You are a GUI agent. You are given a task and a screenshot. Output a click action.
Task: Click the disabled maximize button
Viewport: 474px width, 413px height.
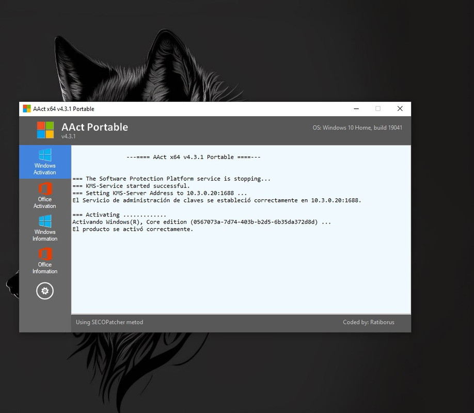tap(378, 108)
